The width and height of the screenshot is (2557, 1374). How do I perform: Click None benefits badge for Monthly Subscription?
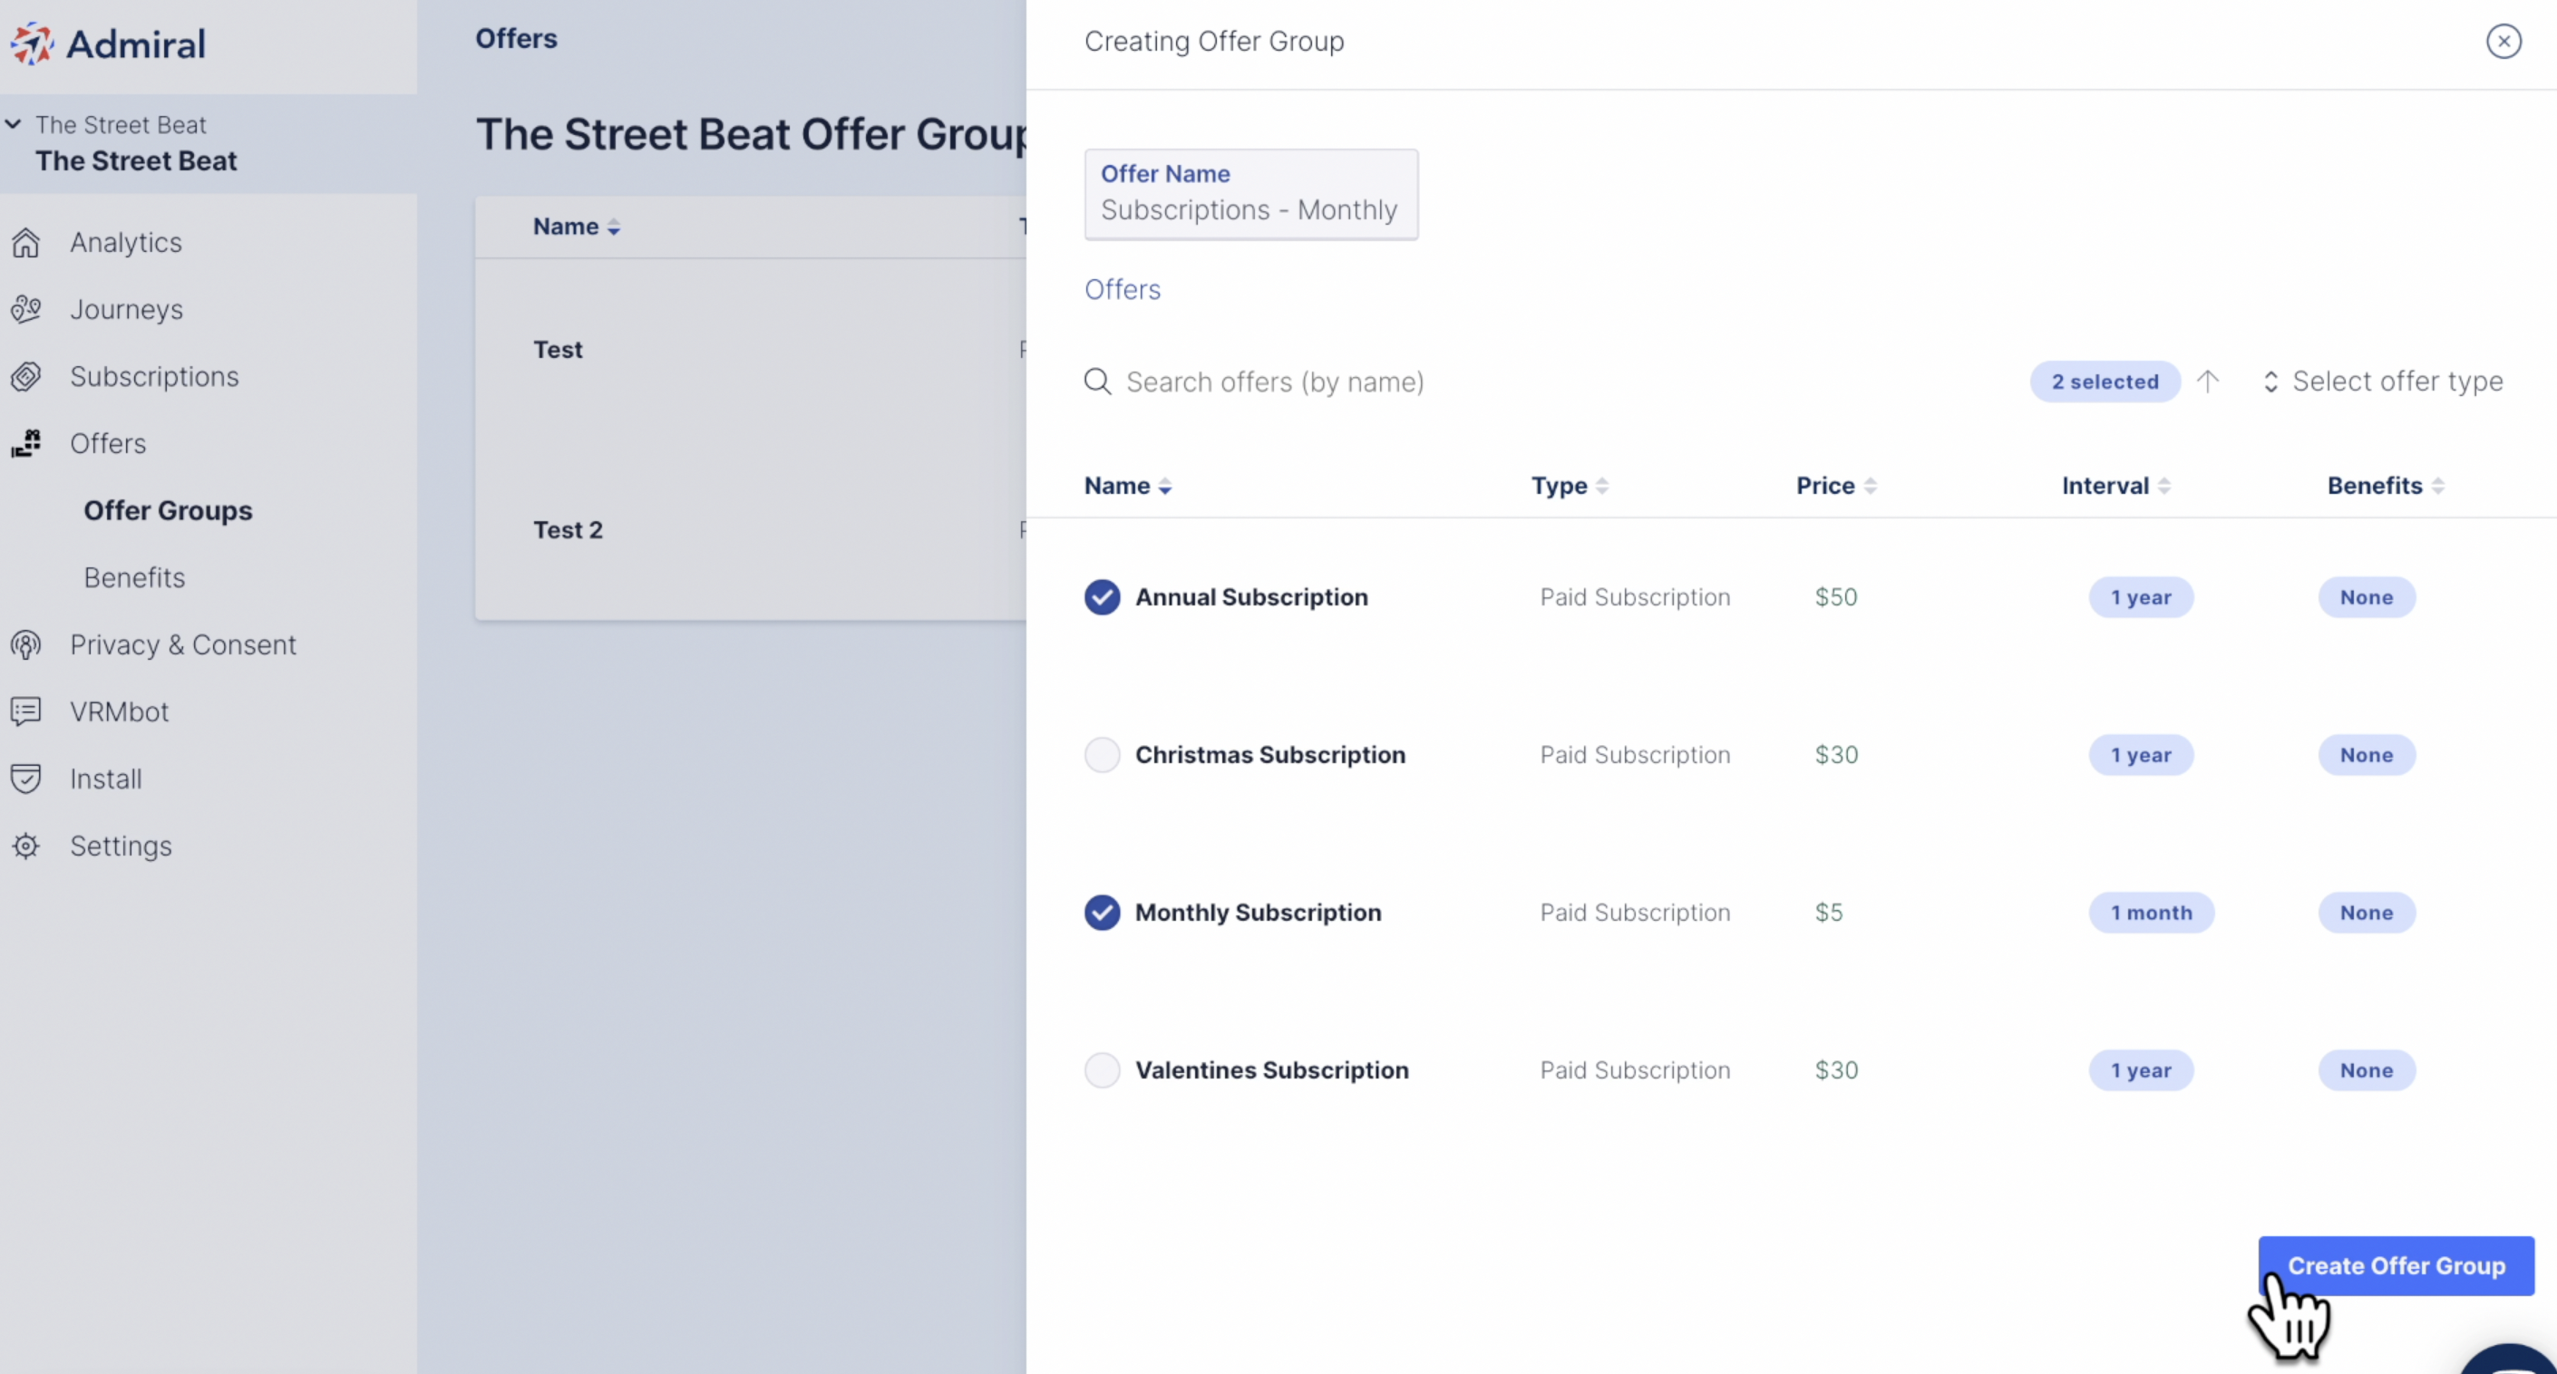click(2367, 913)
